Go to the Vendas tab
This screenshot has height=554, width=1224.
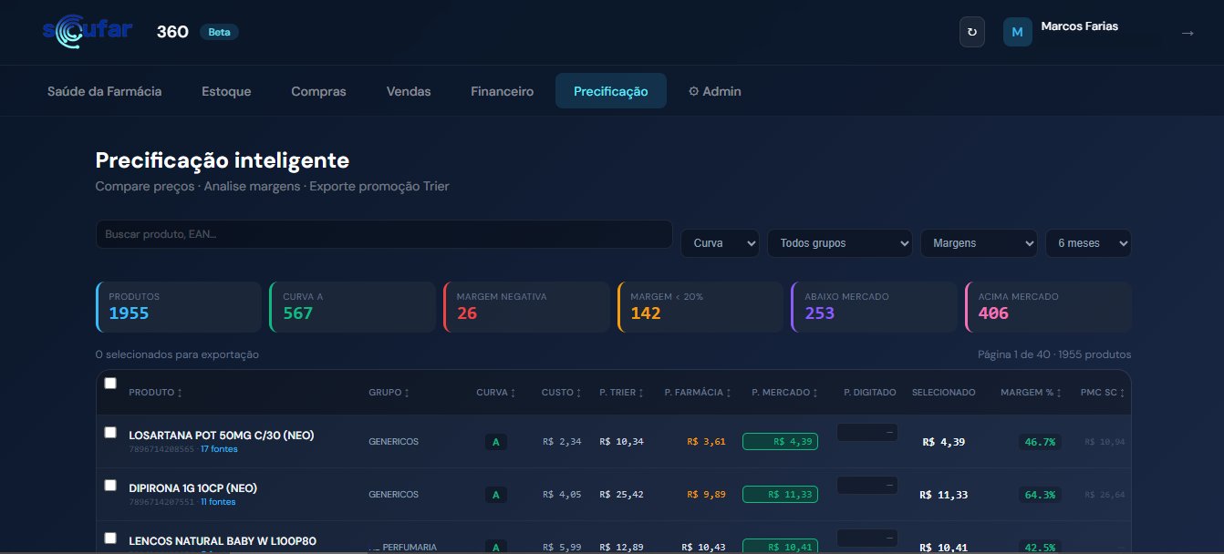click(x=409, y=91)
